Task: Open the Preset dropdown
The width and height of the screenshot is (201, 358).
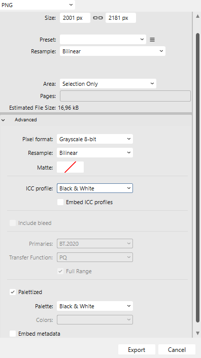Action: click(103, 40)
